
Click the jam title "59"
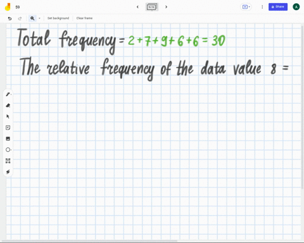pyautogui.click(x=18, y=7)
